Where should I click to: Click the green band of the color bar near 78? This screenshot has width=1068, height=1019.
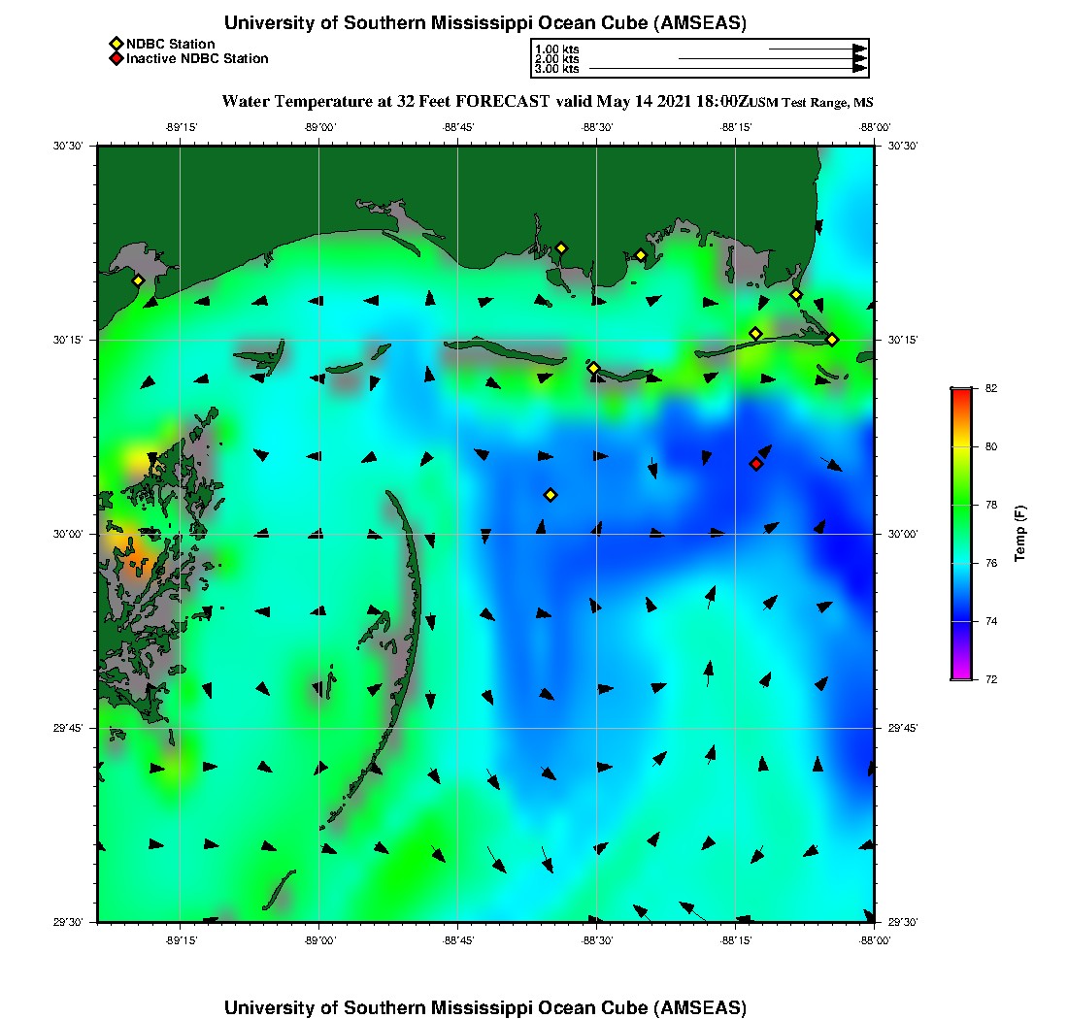[x=961, y=505]
